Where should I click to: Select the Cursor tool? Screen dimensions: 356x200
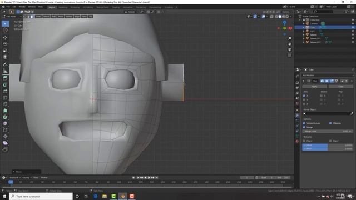click(5, 30)
